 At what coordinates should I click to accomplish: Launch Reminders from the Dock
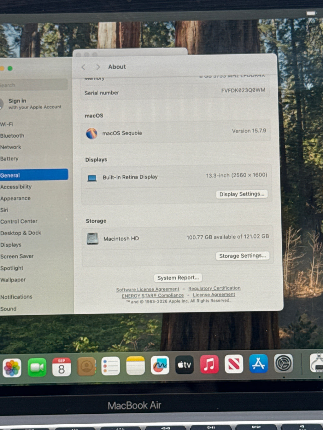click(x=111, y=366)
